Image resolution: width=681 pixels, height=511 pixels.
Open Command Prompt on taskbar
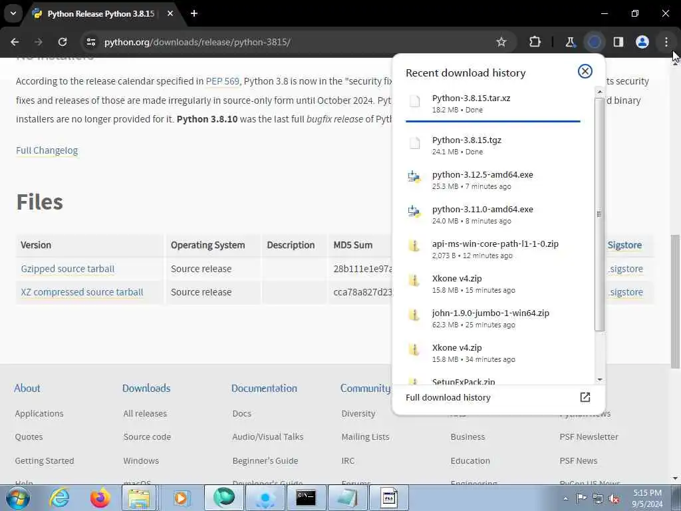click(306, 498)
